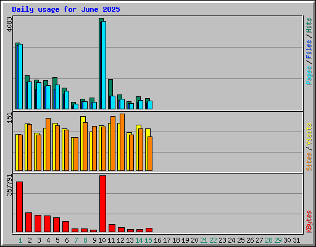Image resolution: width=316 pixels, height=247 pixels.
Task: Click day 11 on the x-axis
Action: [x=111, y=240]
